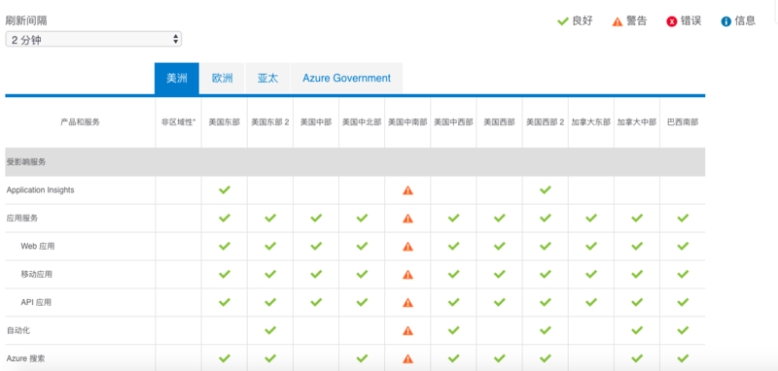Click the 美国中西部 column header

point(453,122)
